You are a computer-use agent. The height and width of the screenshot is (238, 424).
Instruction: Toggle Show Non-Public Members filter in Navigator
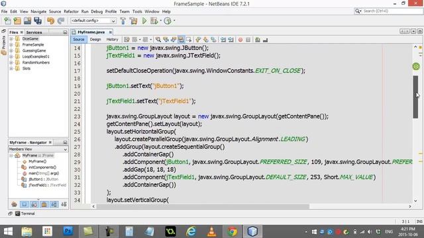(44, 204)
